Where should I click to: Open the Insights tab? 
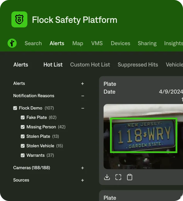[174, 43]
